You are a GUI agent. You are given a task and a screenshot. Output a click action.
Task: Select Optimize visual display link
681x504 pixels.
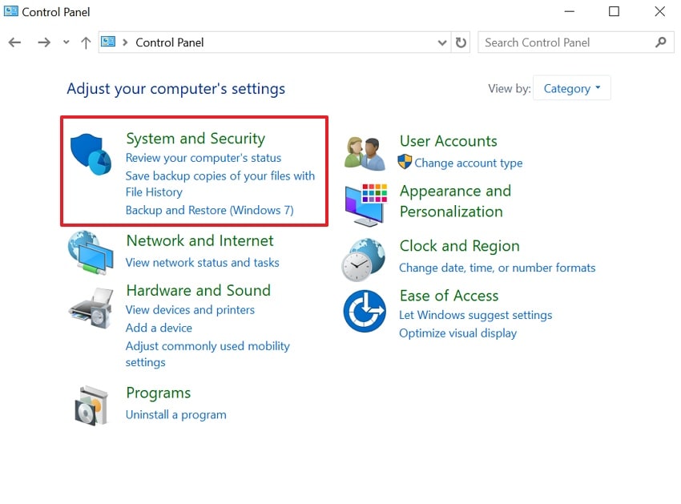tap(457, 333)
